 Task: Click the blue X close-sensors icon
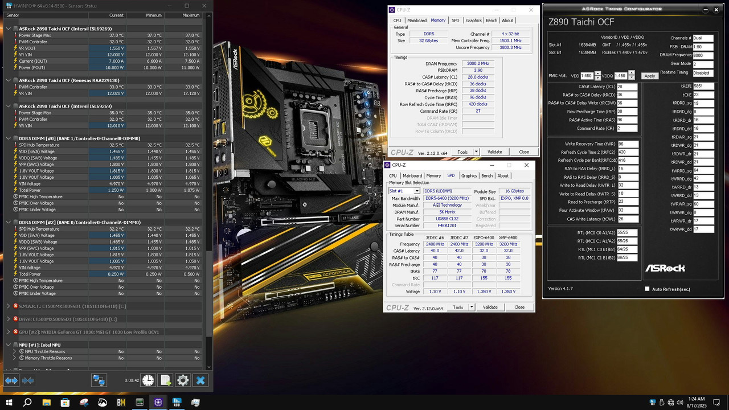pyautogui.click(x=200, y=380)
